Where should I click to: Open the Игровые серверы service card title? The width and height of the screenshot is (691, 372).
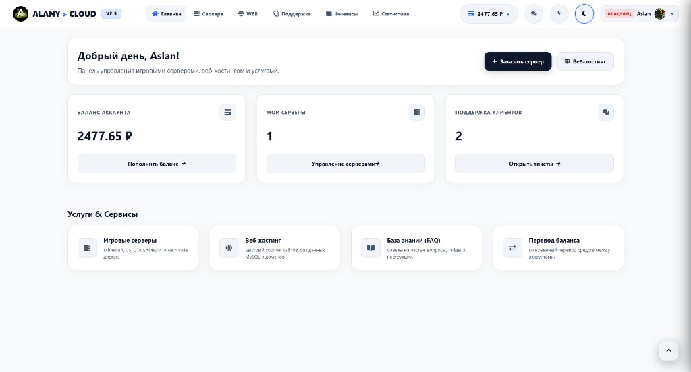pyautogui.click(x=130, y=241)
